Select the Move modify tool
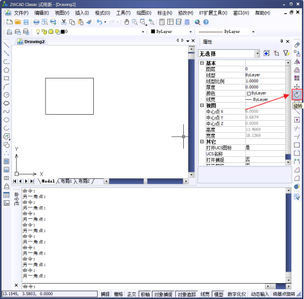Image resolution: width=304 pixels, height=299 pixels. pos(297,87)
